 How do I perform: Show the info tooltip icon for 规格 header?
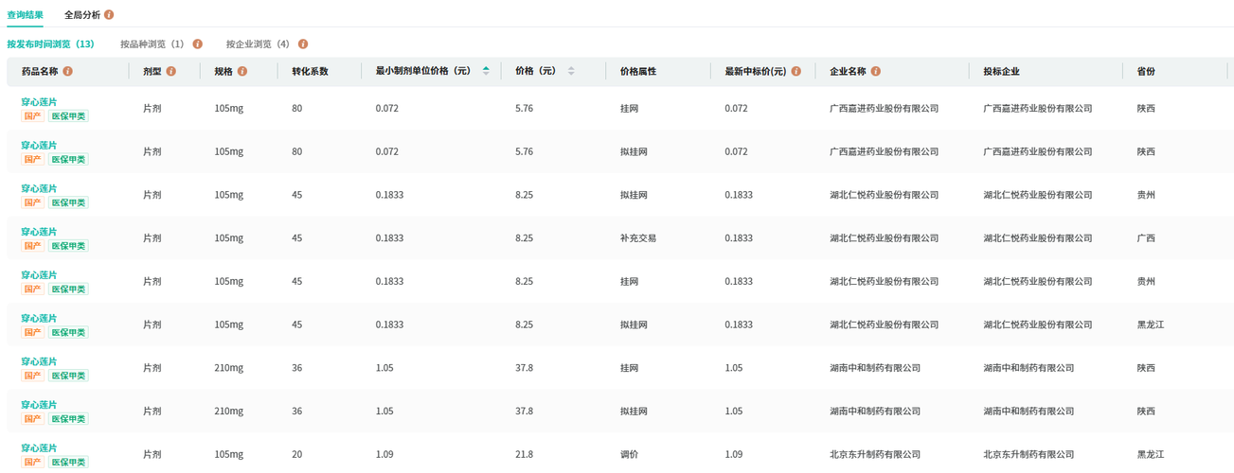[x=242, y=71]
